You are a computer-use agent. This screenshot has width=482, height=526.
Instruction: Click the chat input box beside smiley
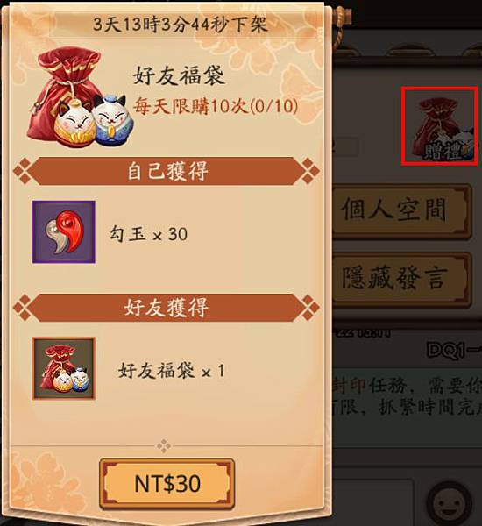click(373, 503)
